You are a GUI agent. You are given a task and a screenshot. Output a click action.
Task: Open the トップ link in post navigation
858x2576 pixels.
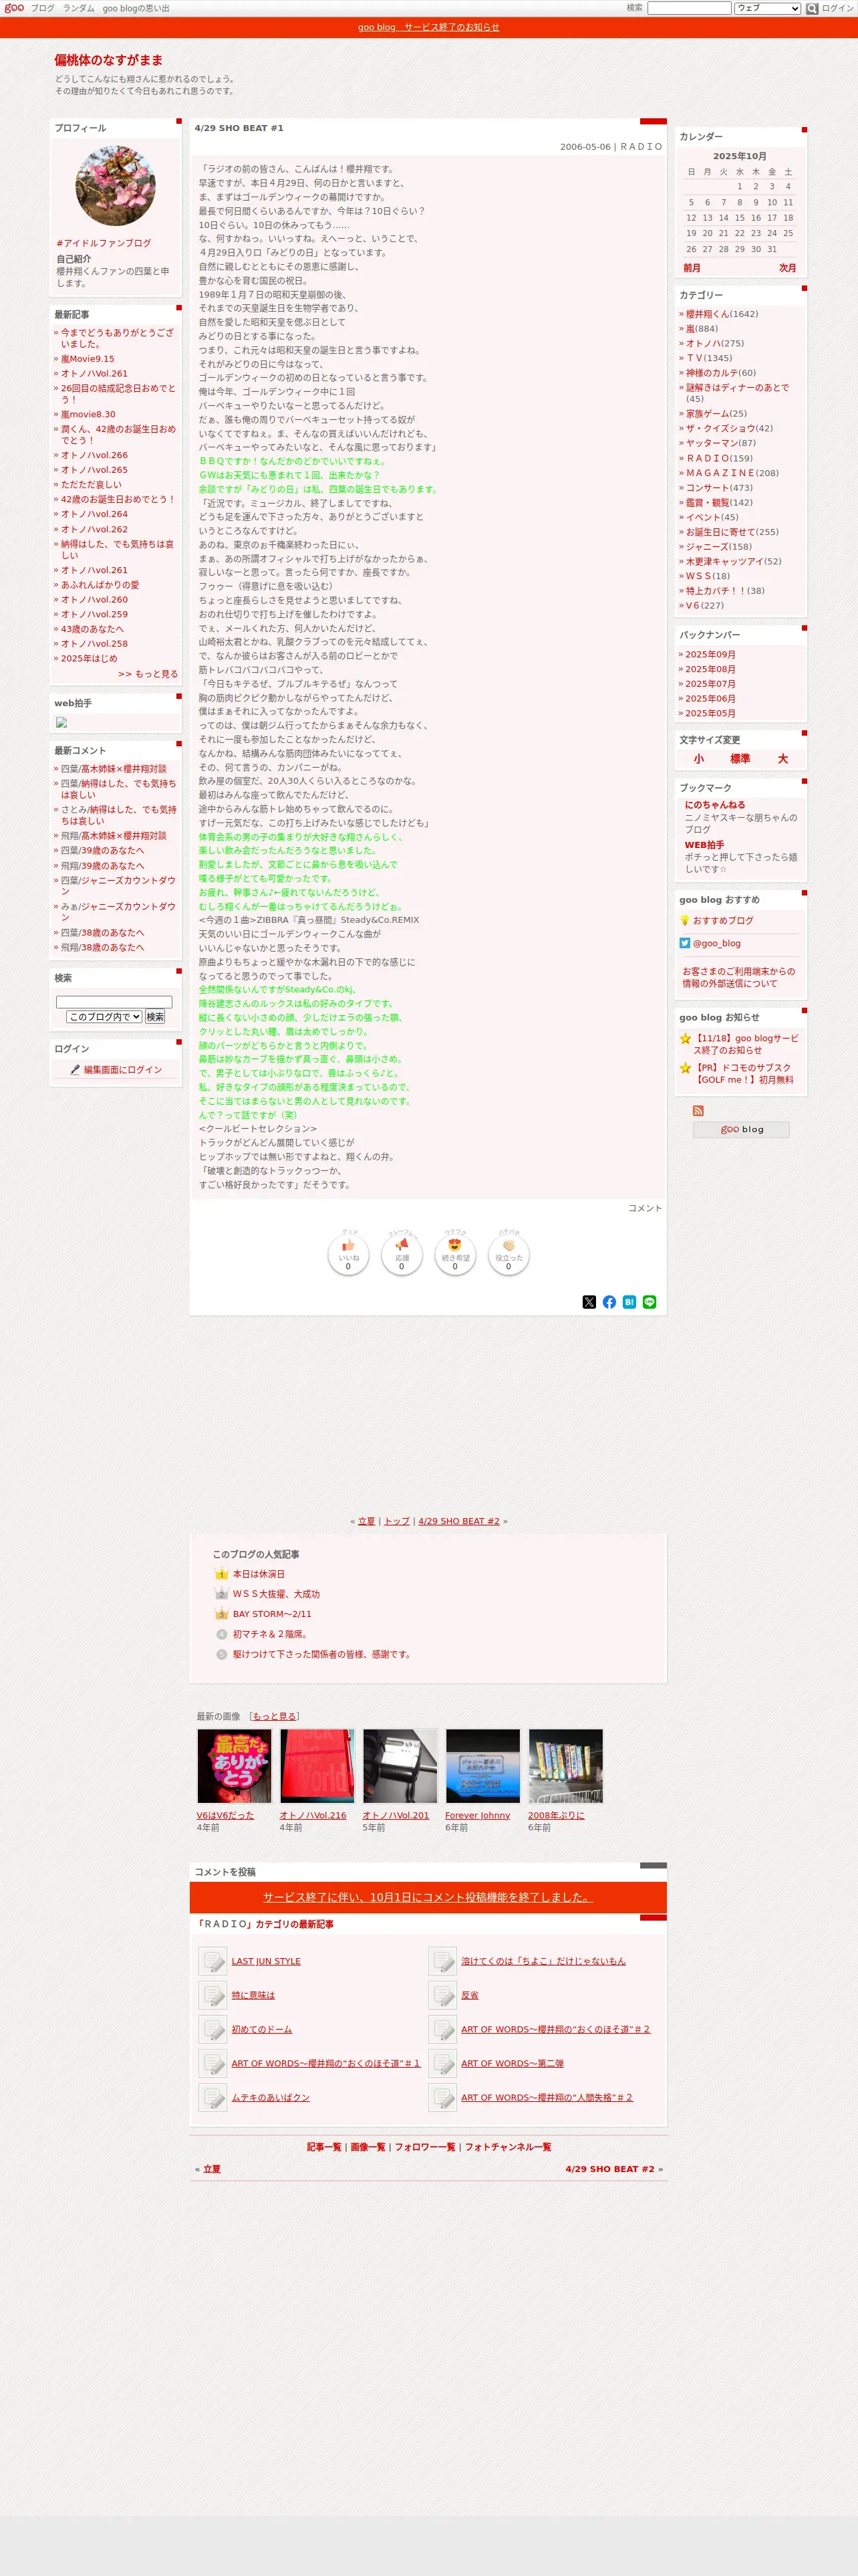point(396,1521)
